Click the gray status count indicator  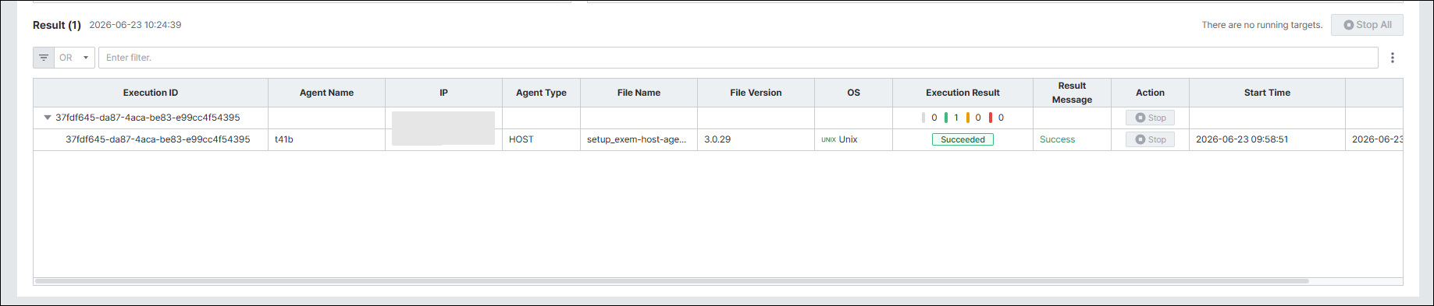(x=930, y=118)
